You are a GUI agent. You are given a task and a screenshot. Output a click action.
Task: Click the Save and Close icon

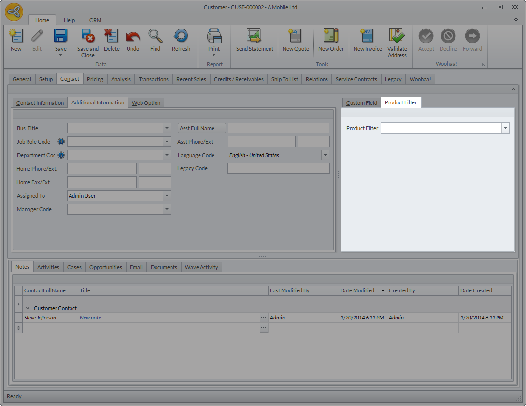point(87,36)
